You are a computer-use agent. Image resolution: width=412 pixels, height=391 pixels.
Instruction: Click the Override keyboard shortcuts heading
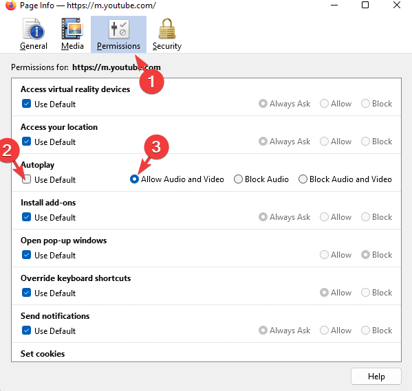point(76,278)
